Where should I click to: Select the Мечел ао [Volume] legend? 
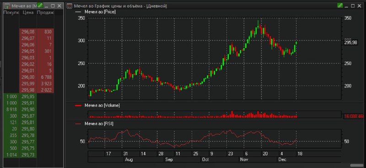tap(102, 105)
